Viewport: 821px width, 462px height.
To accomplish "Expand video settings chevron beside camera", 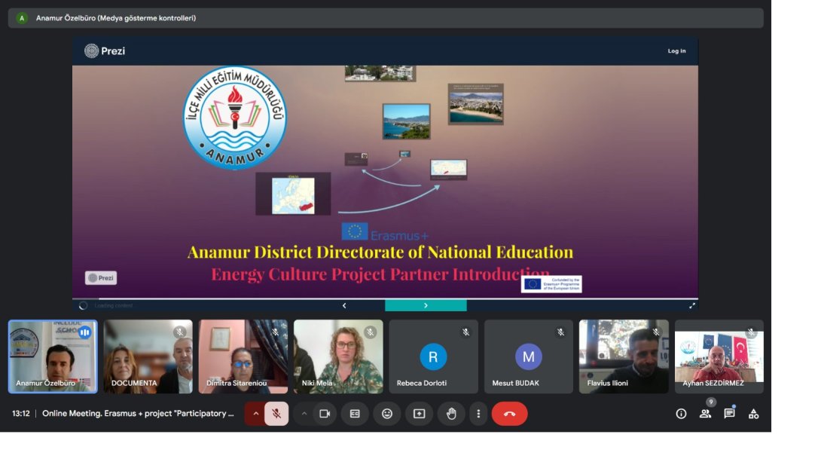I will click(304, 414).
